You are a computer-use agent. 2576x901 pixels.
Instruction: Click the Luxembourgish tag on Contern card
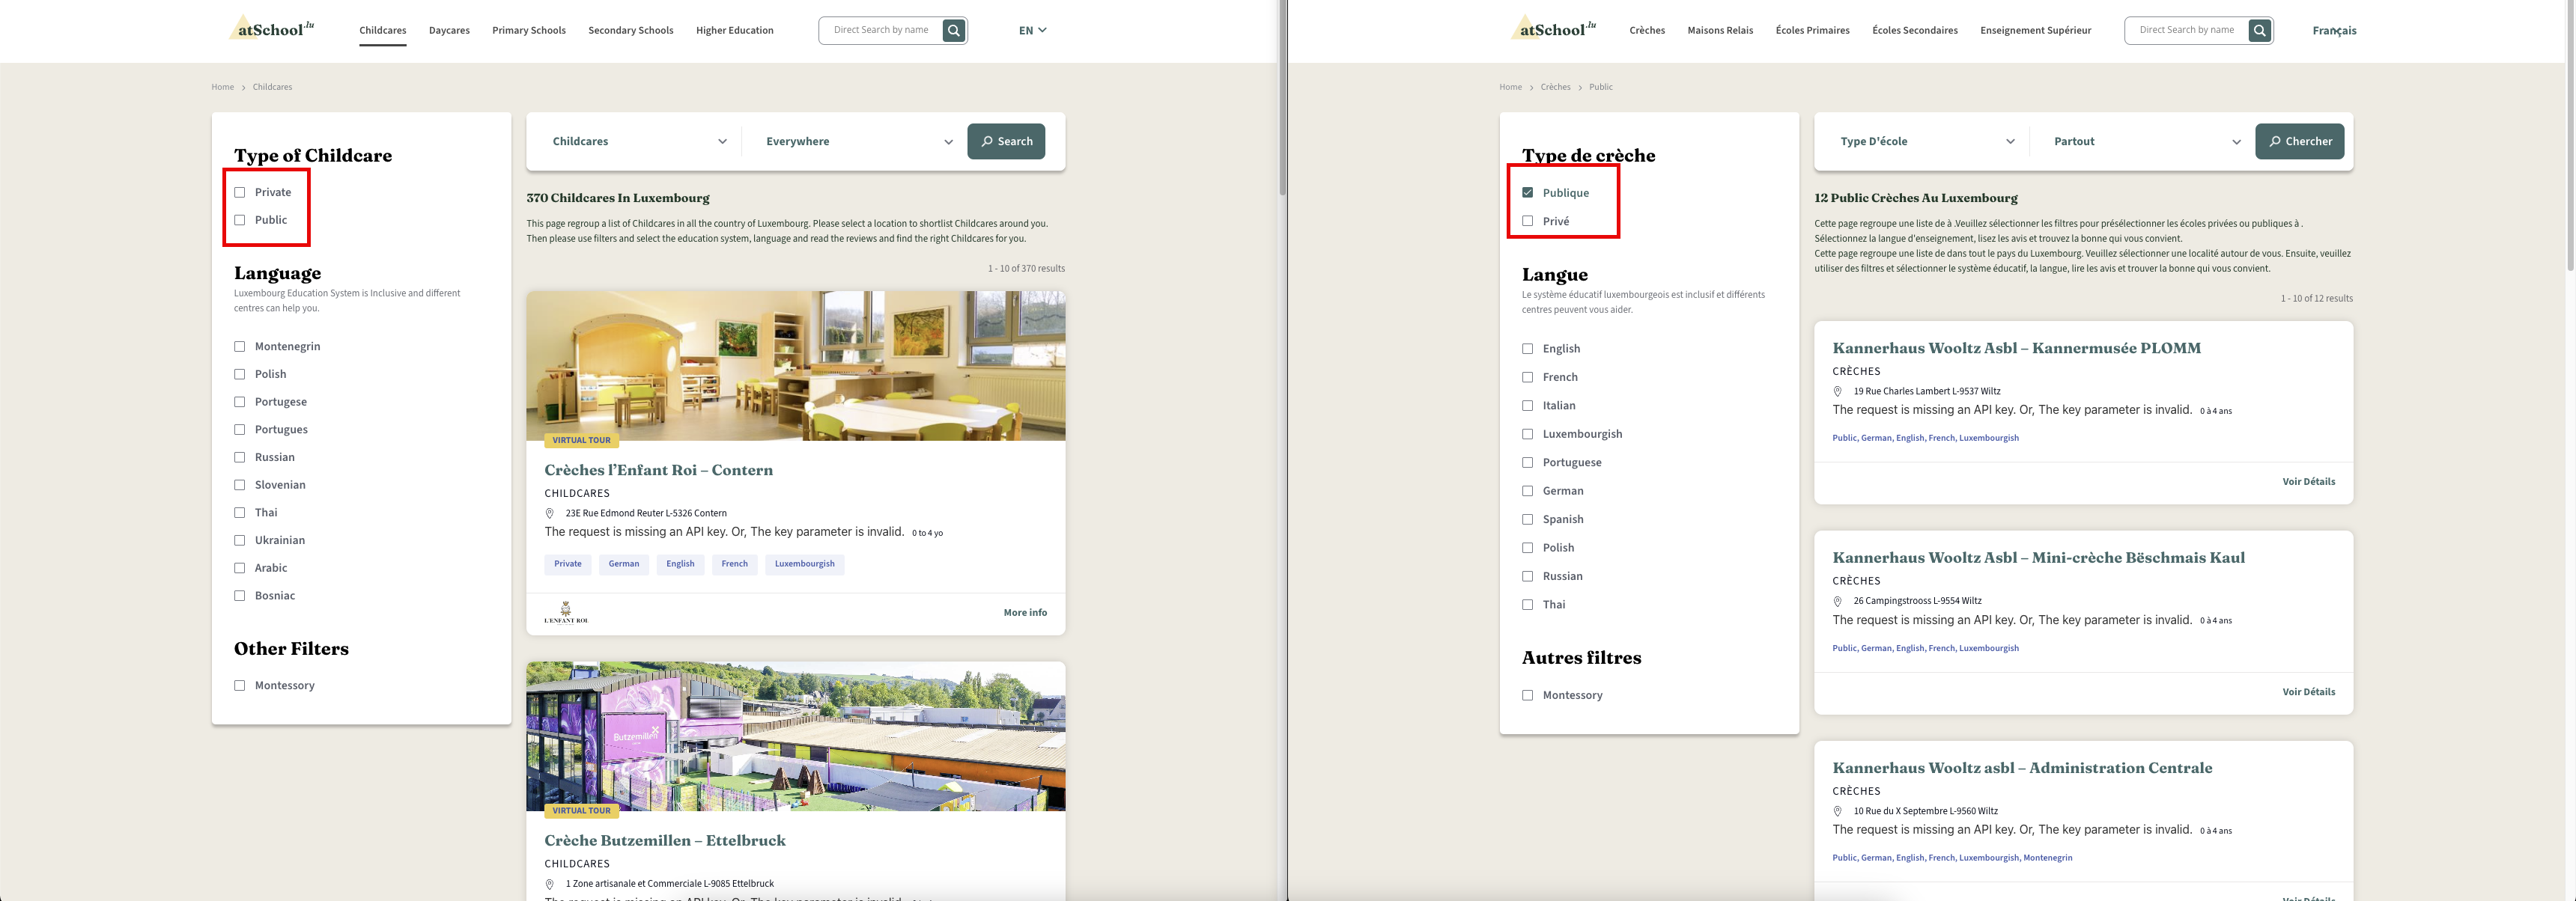coord(804,564)
